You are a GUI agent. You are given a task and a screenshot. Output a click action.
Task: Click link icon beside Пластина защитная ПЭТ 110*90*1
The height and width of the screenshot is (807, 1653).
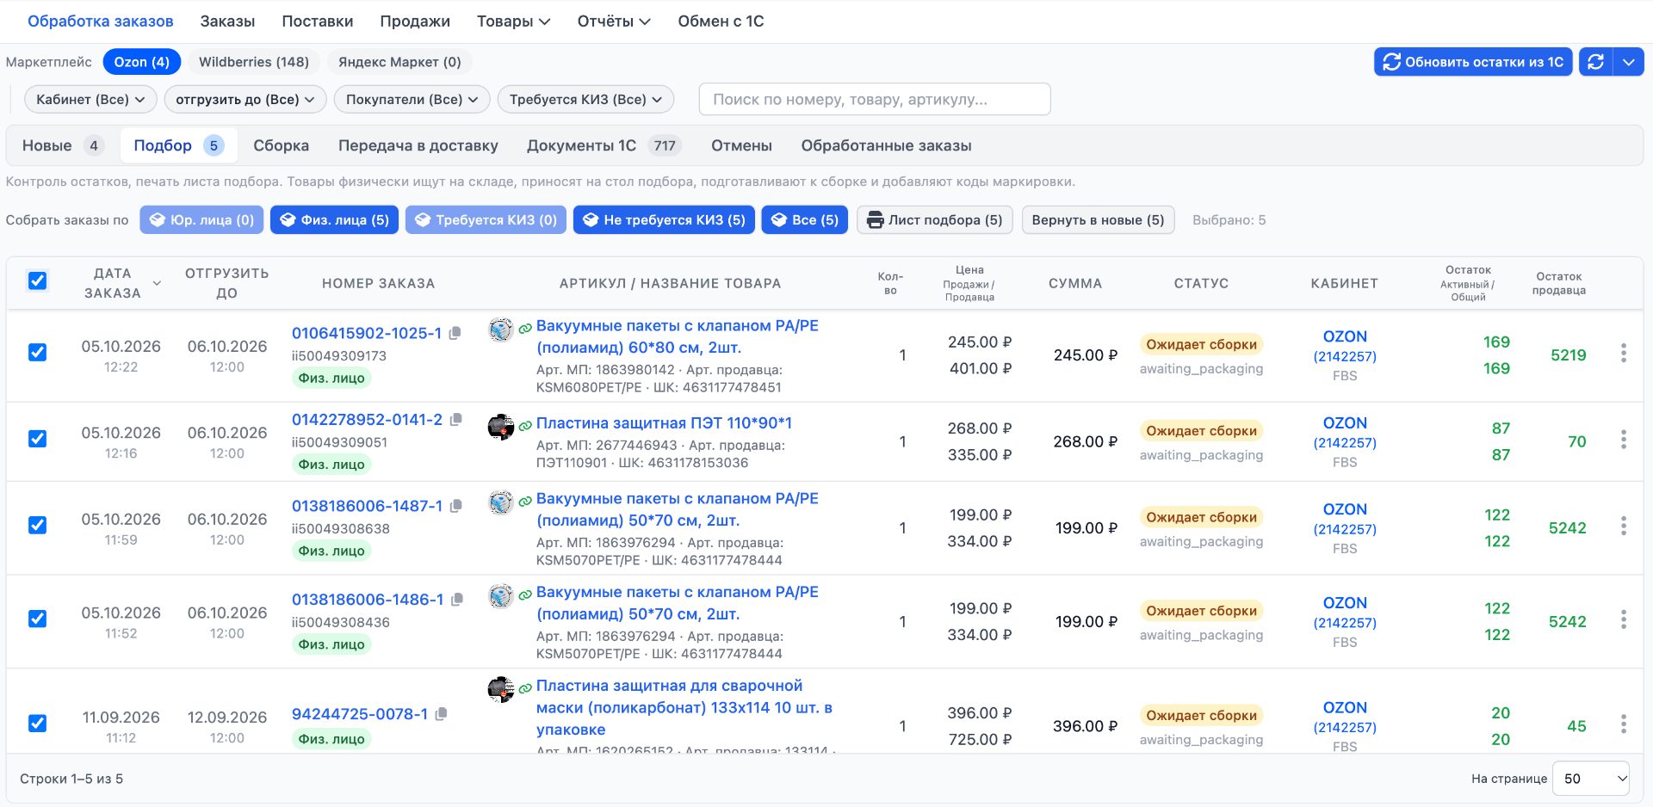click(525, 425)
